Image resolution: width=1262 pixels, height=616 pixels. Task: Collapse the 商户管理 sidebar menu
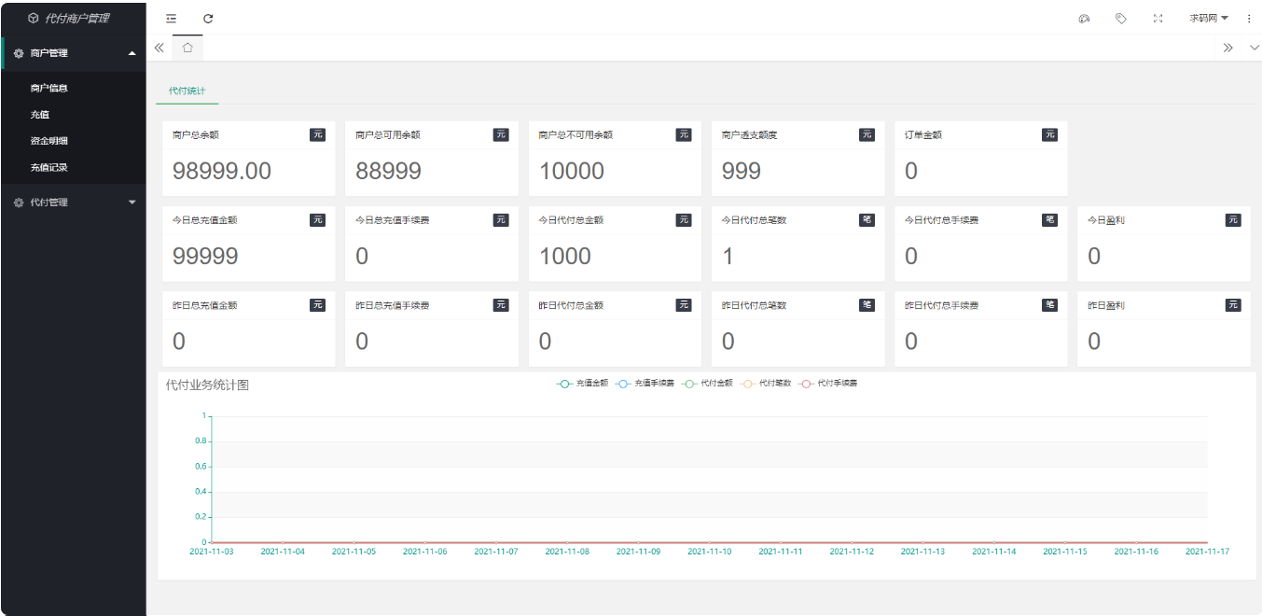[73, 53]
